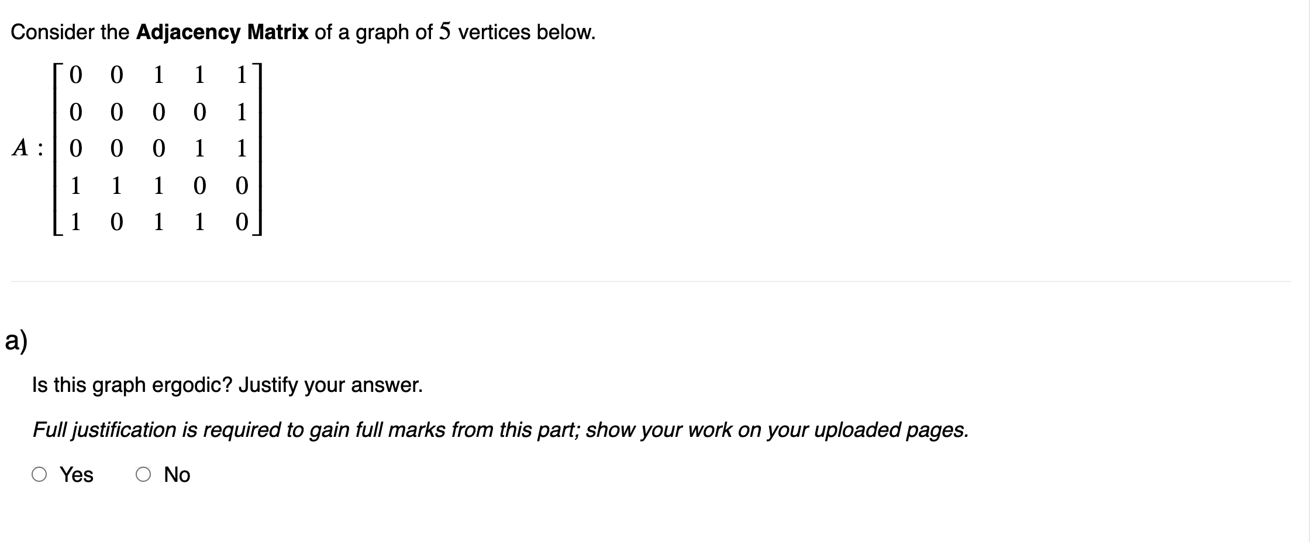Click the top-left entry of matrix
The image size is (1310, 542).
(x=75, y=75)
